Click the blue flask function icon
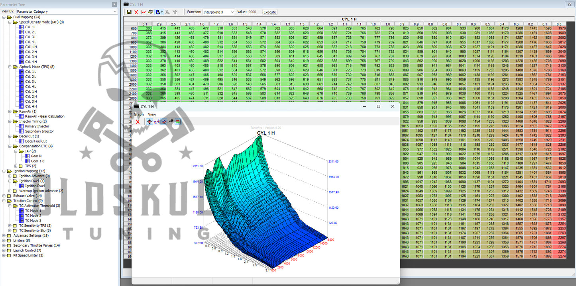Screen dimensions: 576x286 [158, 12]
